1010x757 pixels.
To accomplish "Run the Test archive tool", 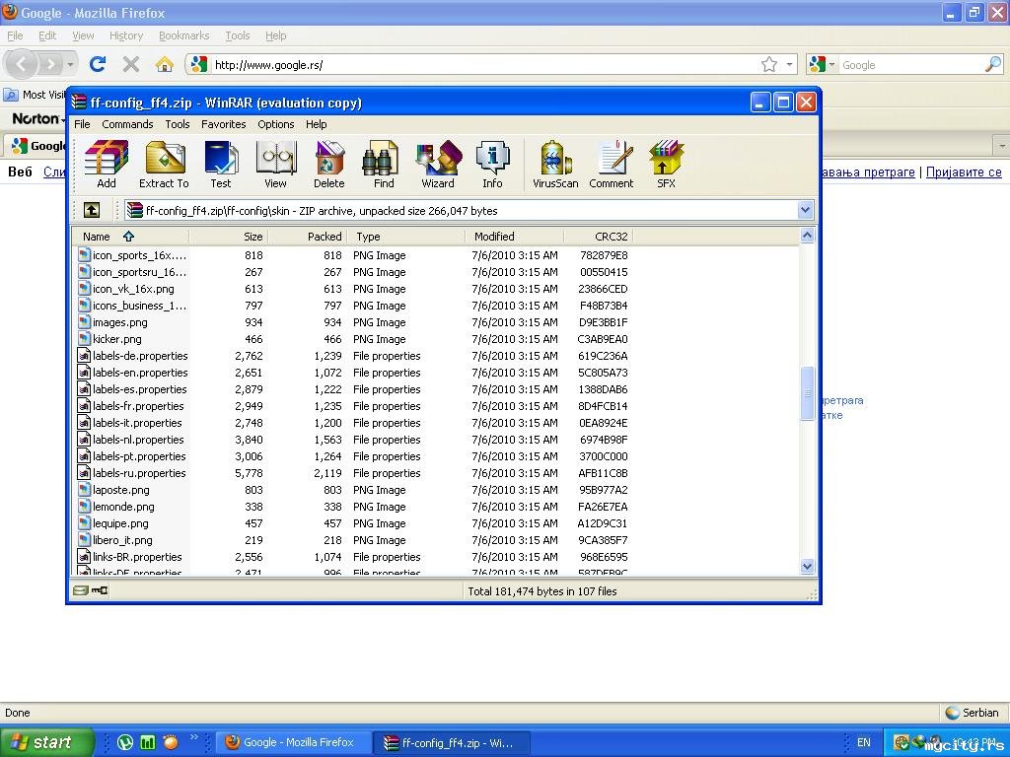I will tap(221, 165).
